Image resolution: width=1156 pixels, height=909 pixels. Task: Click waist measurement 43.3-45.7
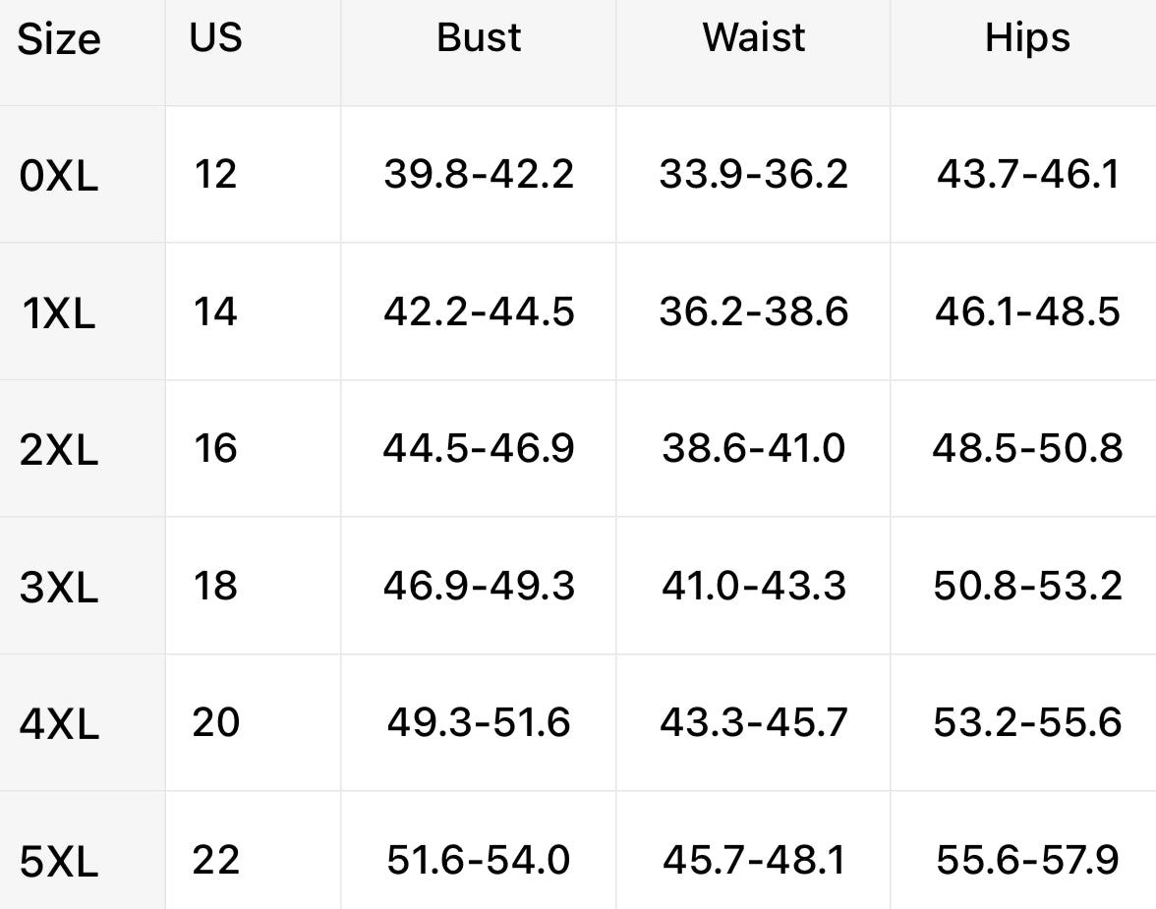(753, 722)
